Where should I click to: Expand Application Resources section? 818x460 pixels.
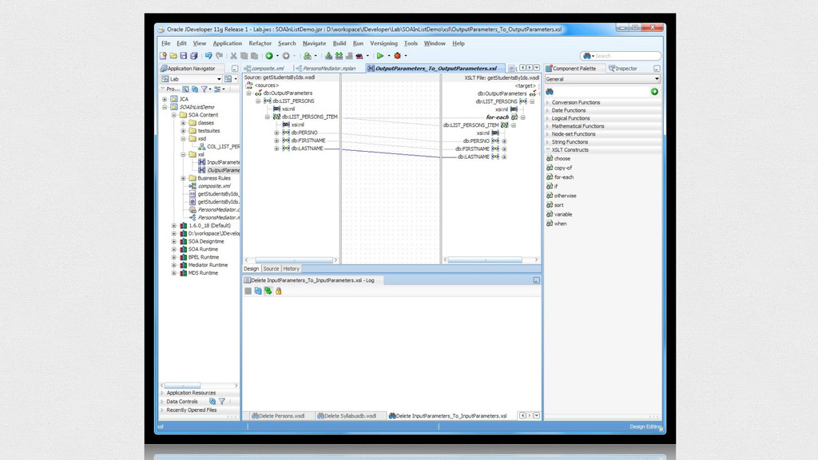[x=162, y=393]
